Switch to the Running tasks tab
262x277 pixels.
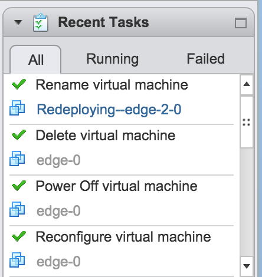pos(113,59)
